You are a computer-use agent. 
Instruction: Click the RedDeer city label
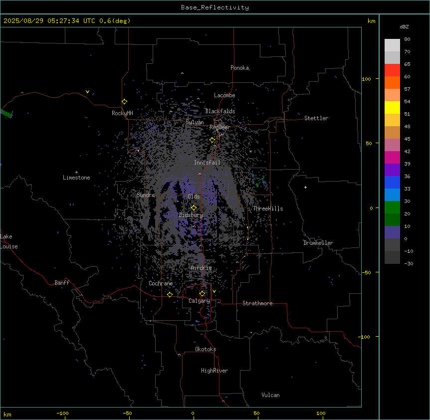(x=219, y=127)
